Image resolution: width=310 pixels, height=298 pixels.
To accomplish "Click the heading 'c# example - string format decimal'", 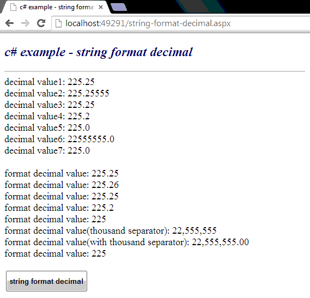I will (99, 52).
